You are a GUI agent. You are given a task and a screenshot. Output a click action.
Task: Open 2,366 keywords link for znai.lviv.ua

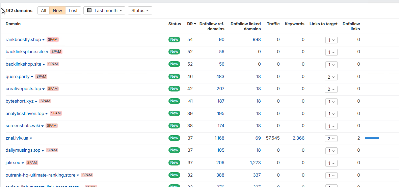click(x=298, y=138)
